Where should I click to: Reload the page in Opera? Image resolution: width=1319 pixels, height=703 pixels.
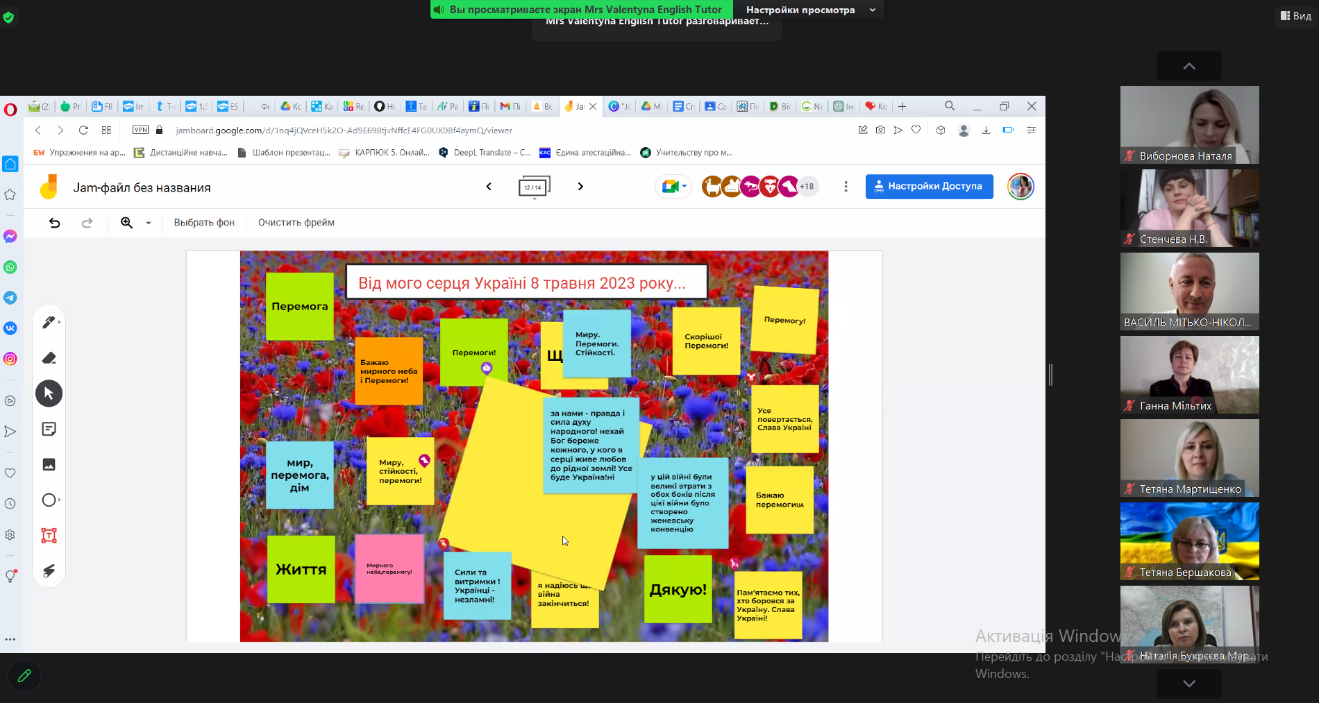click(83, 130)
